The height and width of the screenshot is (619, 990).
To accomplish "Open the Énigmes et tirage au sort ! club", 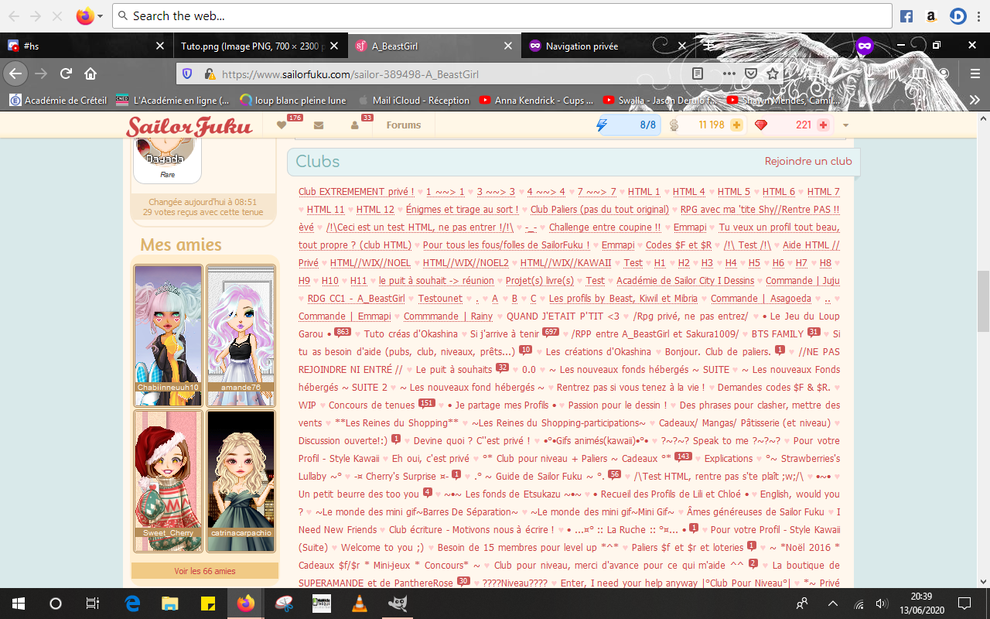I will pos(462,209).
